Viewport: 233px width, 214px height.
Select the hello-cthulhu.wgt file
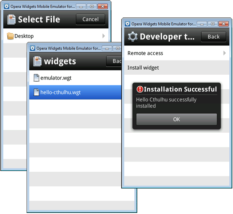pos(75,92)
